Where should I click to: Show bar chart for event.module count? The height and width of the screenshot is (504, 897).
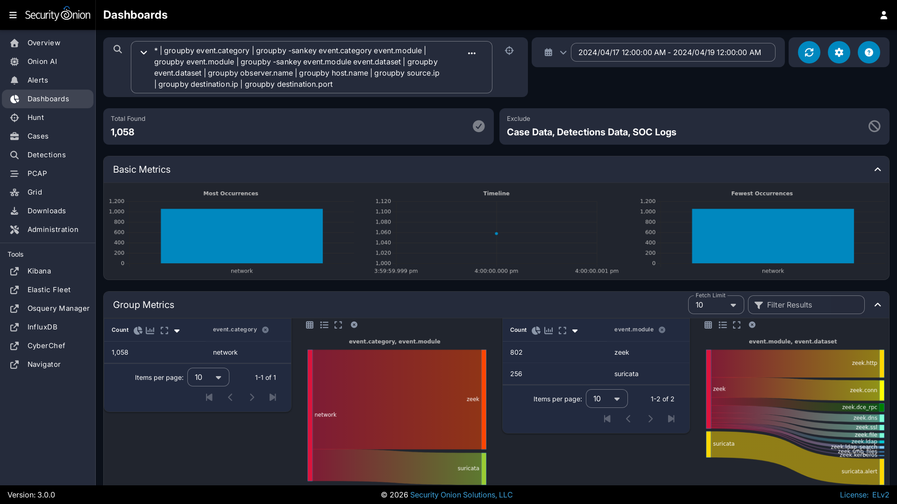pos(548,330)
